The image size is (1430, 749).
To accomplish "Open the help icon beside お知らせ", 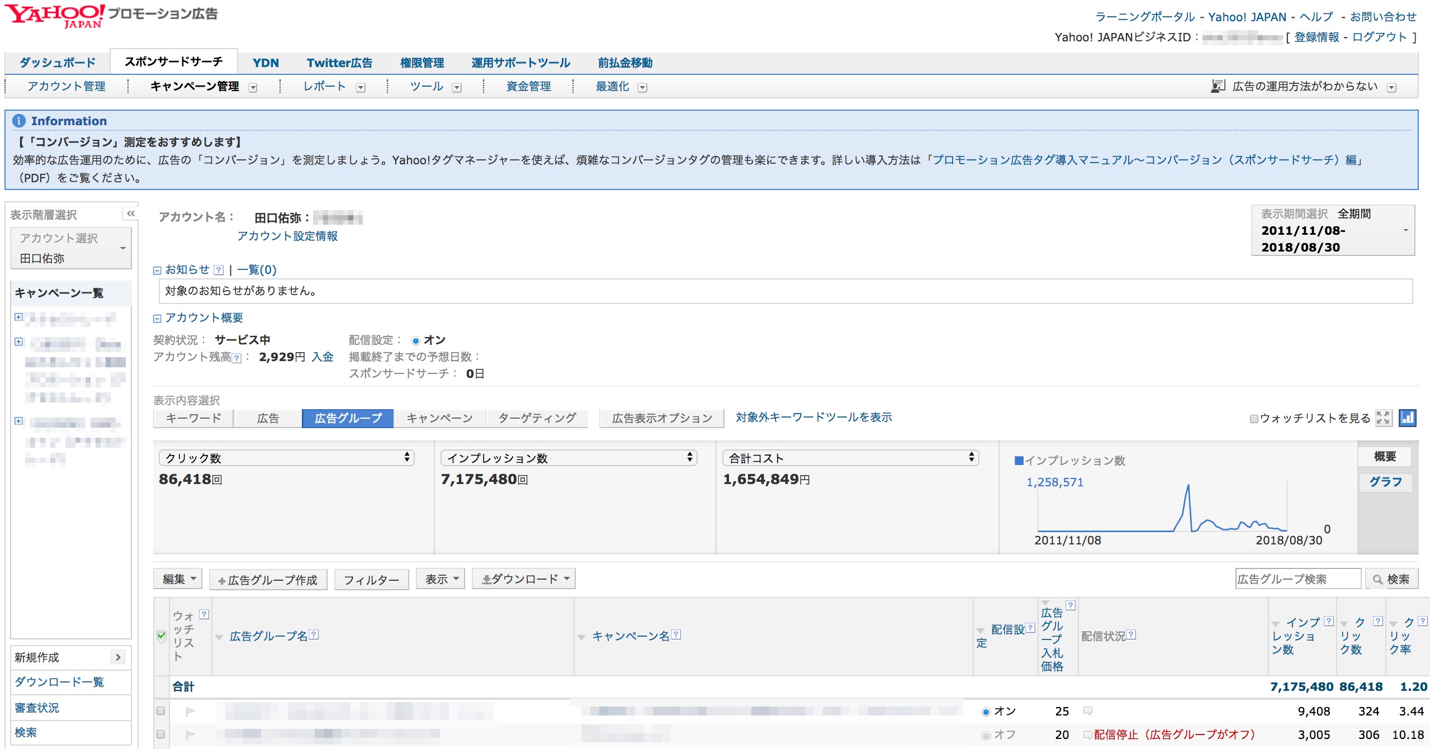I will pos(219,270).
